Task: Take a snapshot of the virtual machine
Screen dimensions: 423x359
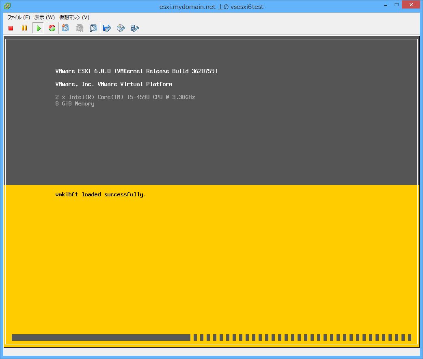Action: pyautogui.click(x=65, y=28)
